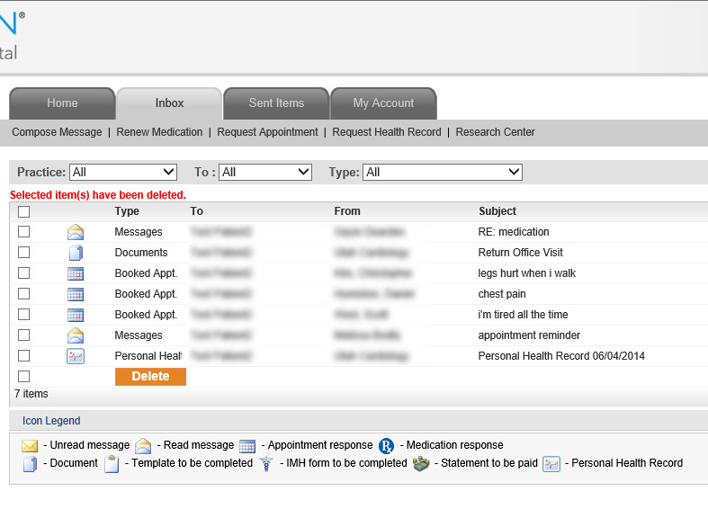
Task: Click the document icon for Return Office Visit
Action: [76, 253]
